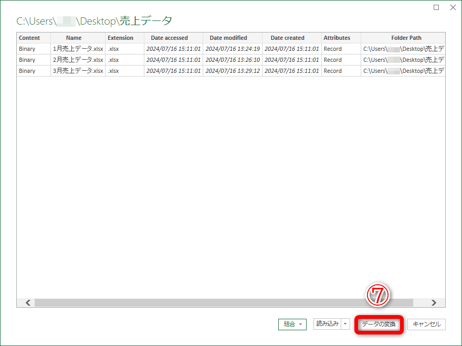Open the 読み込み load options dropdown arrow

345,324
